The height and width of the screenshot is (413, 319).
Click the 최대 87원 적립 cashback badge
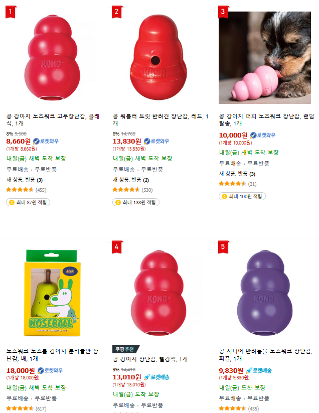tap(28, 202)
